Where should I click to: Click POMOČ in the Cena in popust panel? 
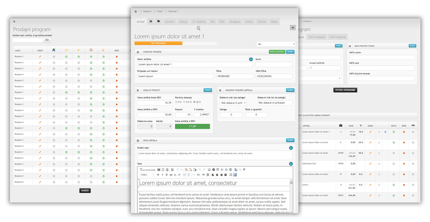[x=208, y=90]
